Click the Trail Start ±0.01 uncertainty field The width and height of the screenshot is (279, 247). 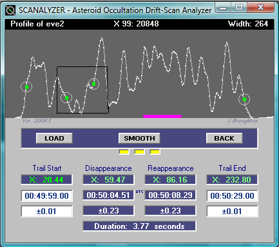point(46,211)
